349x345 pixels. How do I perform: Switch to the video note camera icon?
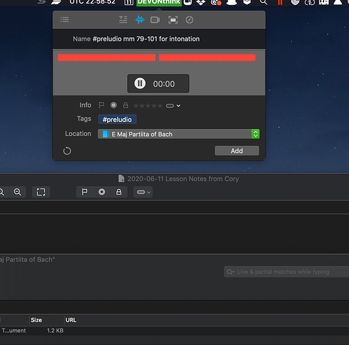pyautogui.click(x=155, y=20)
